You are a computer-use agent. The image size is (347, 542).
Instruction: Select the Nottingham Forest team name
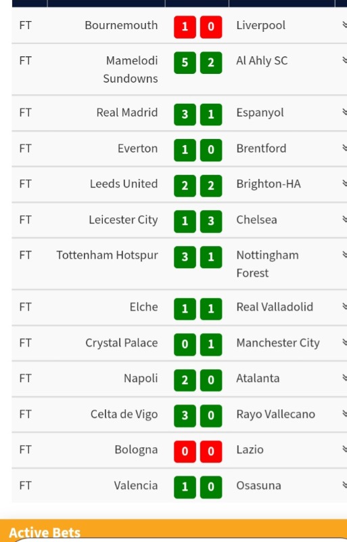[268, 264]
